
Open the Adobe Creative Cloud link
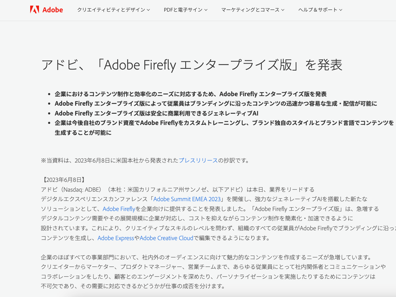166,238
